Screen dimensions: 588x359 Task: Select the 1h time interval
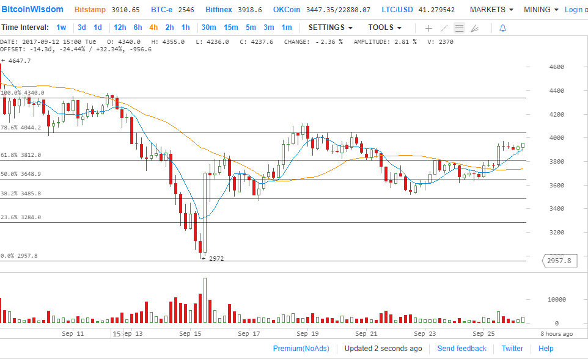click(x=186, y=27)
